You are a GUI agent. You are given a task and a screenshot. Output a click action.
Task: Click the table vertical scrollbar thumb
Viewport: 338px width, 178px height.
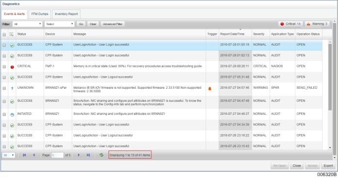pyautogui.click(x=330, y=77)
